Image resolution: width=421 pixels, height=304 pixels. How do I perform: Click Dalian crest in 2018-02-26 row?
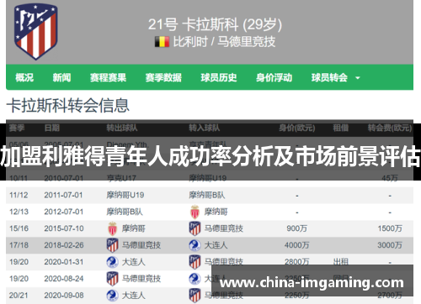click(195, 245)
